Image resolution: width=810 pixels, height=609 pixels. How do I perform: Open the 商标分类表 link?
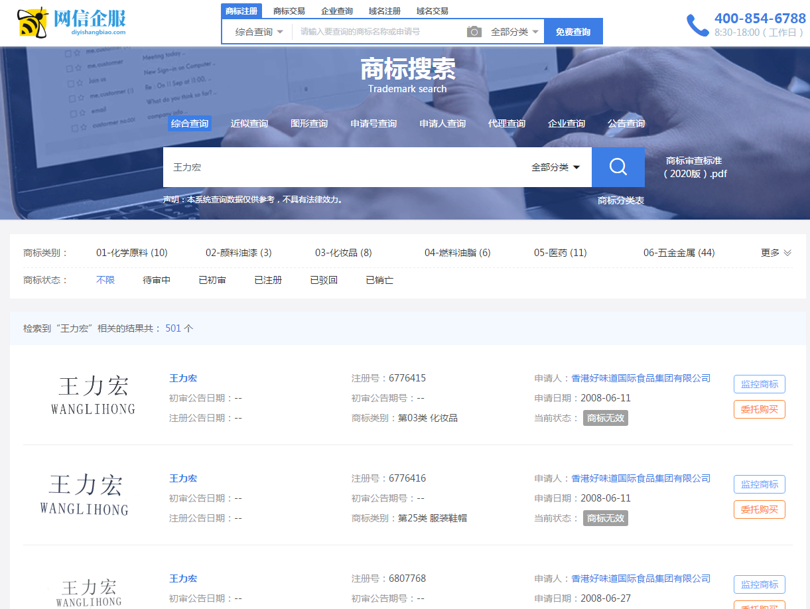pyautogui.click(x=621, y=200)
